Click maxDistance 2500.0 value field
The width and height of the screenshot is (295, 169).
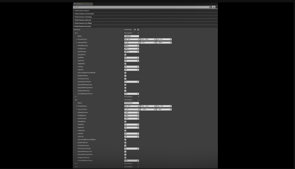click(131, 52)
